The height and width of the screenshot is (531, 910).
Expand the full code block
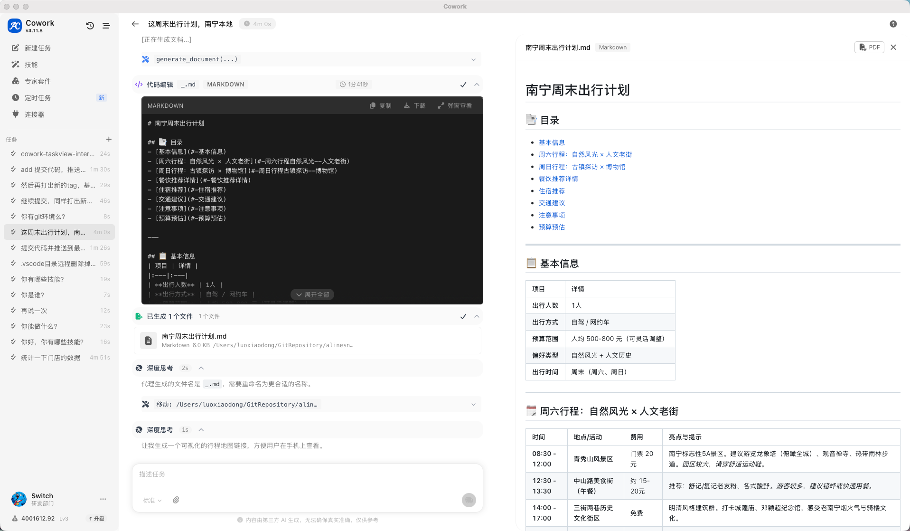[x=313, y=294]
